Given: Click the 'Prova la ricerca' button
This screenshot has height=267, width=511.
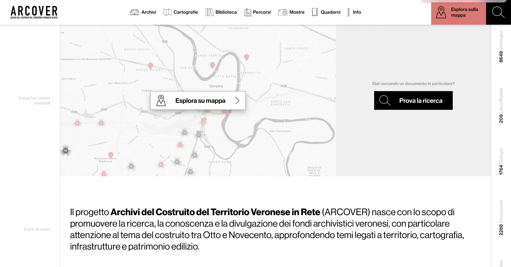Looking at the screenshot, I should [413, 100].
